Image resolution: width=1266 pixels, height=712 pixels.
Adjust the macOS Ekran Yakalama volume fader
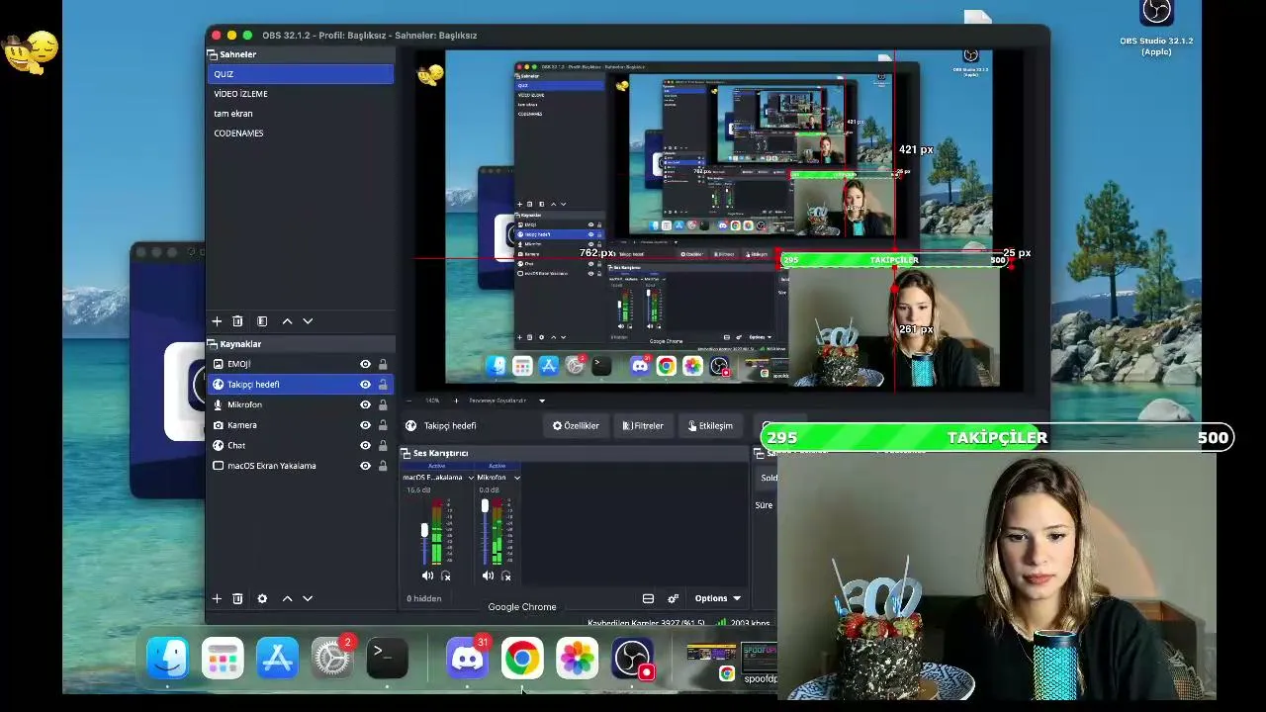click(x=424, y=531)
